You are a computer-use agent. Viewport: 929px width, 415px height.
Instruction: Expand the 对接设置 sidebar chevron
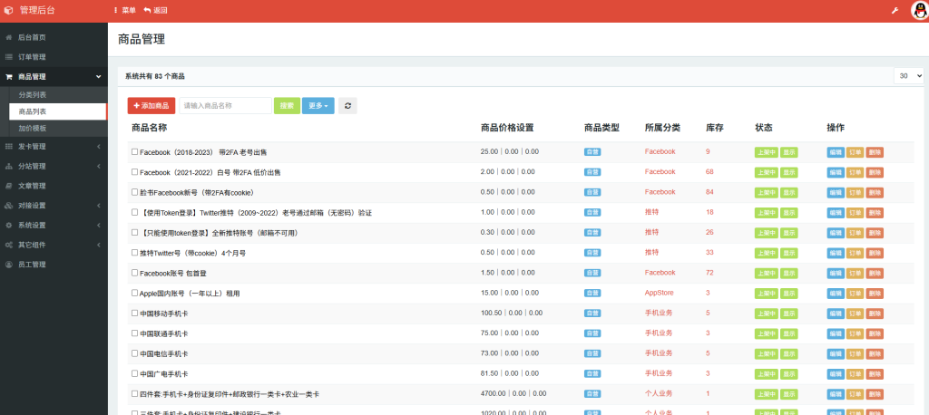(98, 206)
